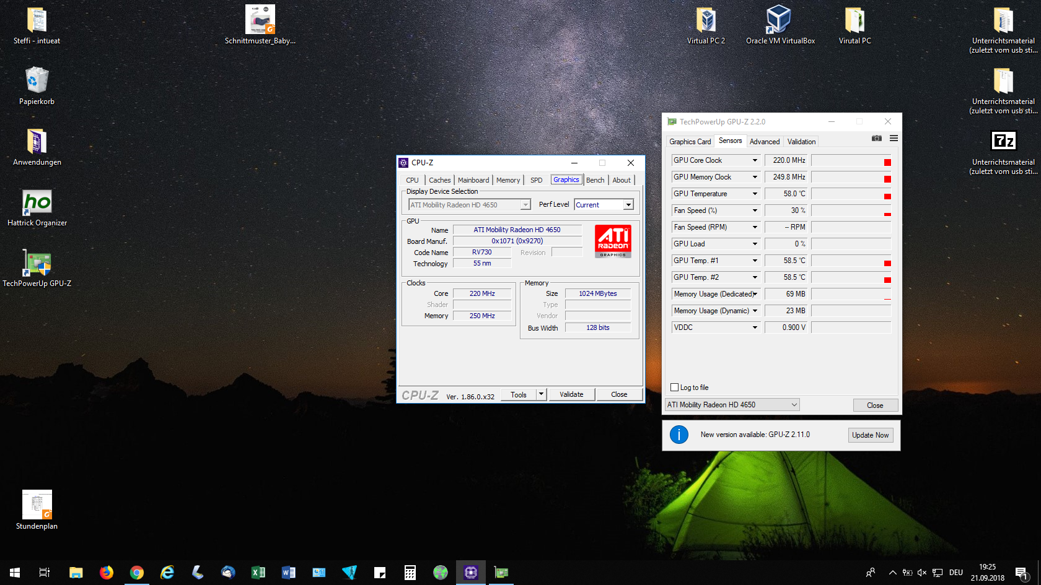The height and width of the screenshot is (585, 1041).
Task: Open the Calculator from the taskbar
Action: 410,573
